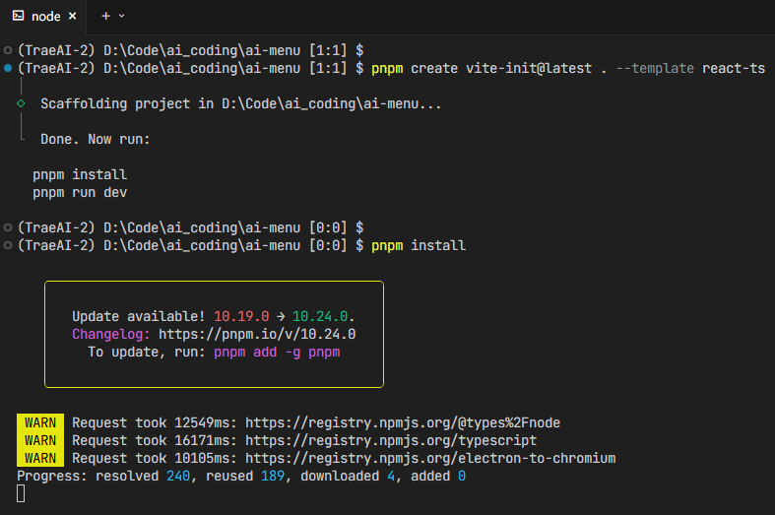Click the version 10.24.0 in update notice

coord(321,316)
